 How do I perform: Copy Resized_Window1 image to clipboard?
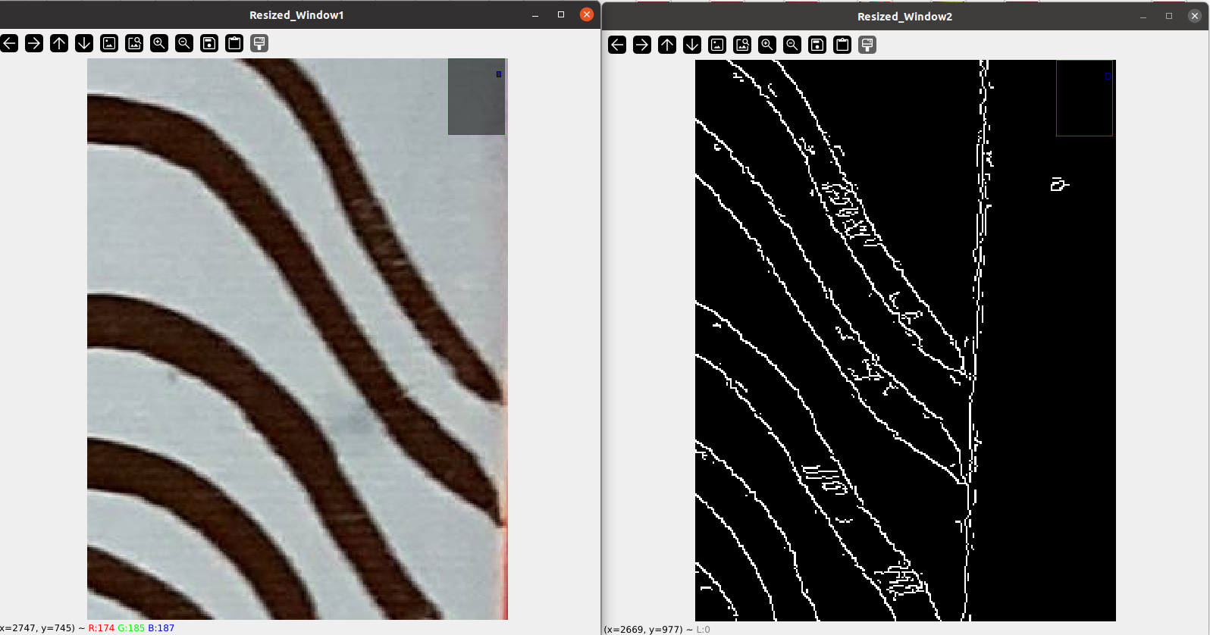tap(234, 43)
